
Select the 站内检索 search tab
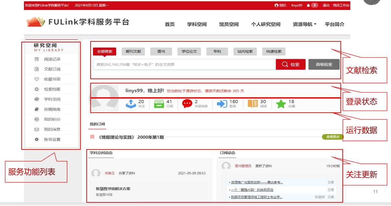pyautogui.click(x=245, y=52)
